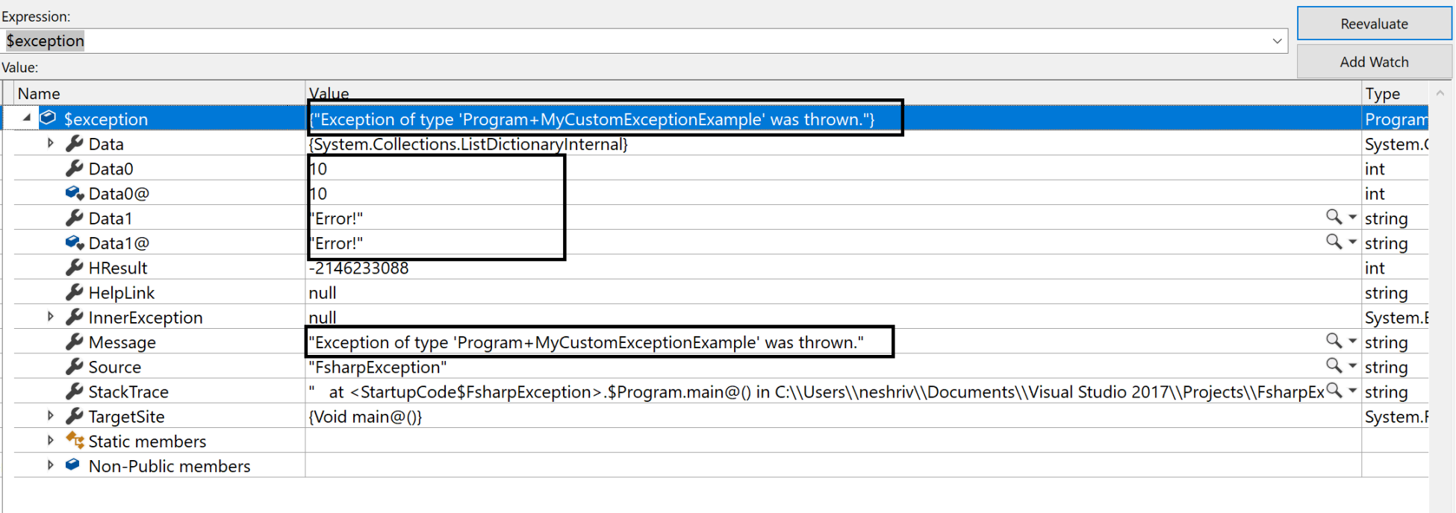Select the Static members row name

click(x=147, y=441)
